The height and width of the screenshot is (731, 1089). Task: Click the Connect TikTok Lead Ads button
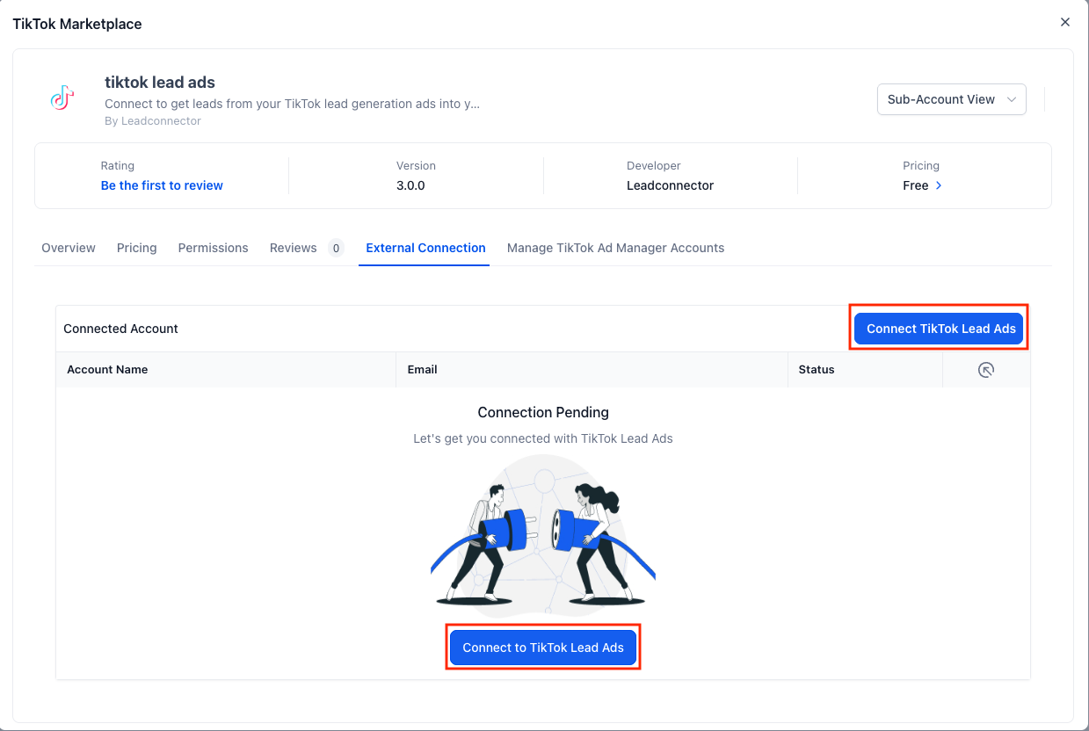(941, 329)
